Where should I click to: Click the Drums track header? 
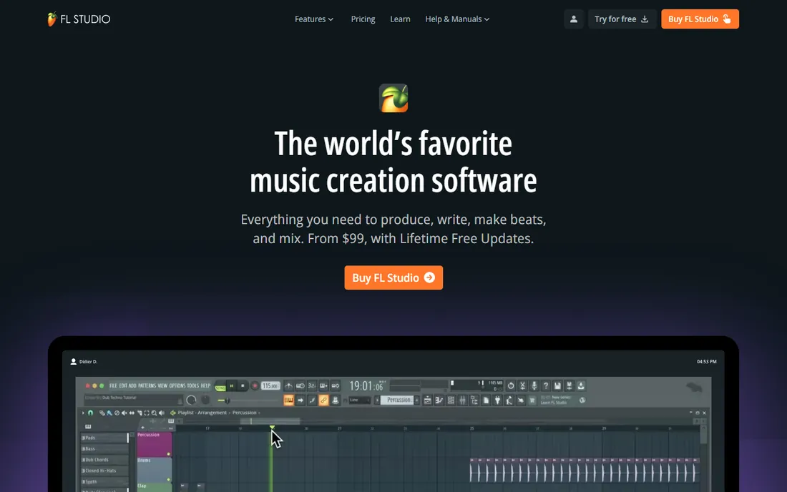pos(154,469)
